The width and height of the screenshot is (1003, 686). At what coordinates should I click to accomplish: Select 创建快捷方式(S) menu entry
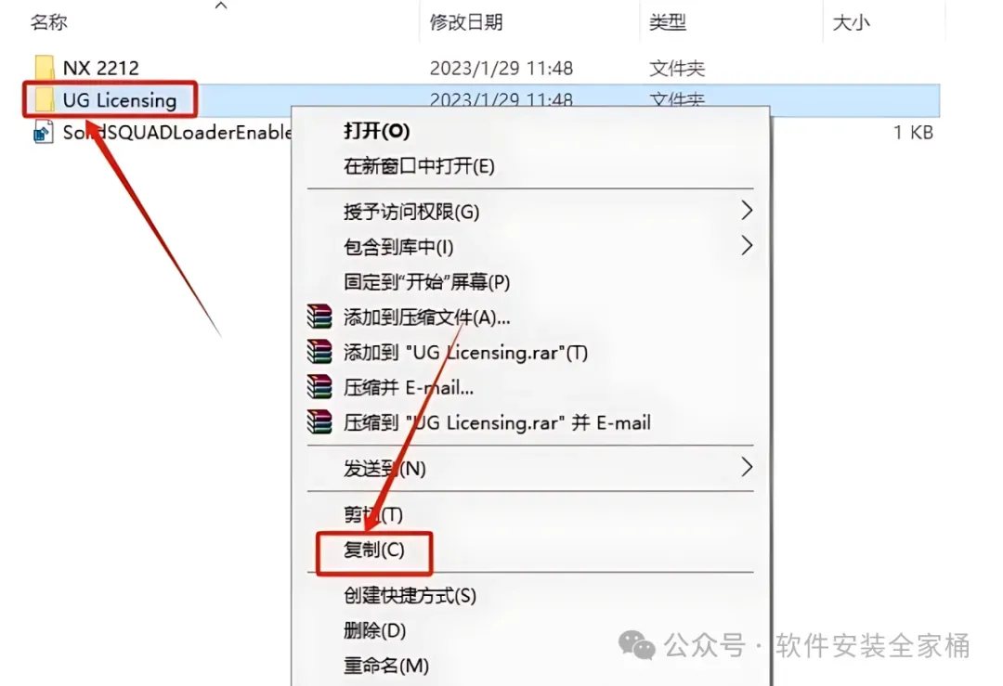click(x=410, y=596)
